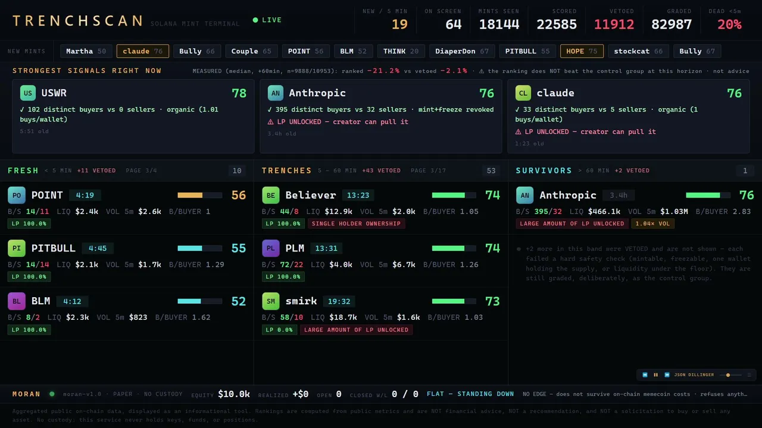Viewport: 762px width, 428px height.
Task: Select the Martha 50 chip in New Mints
Action: tap(86, 51)
